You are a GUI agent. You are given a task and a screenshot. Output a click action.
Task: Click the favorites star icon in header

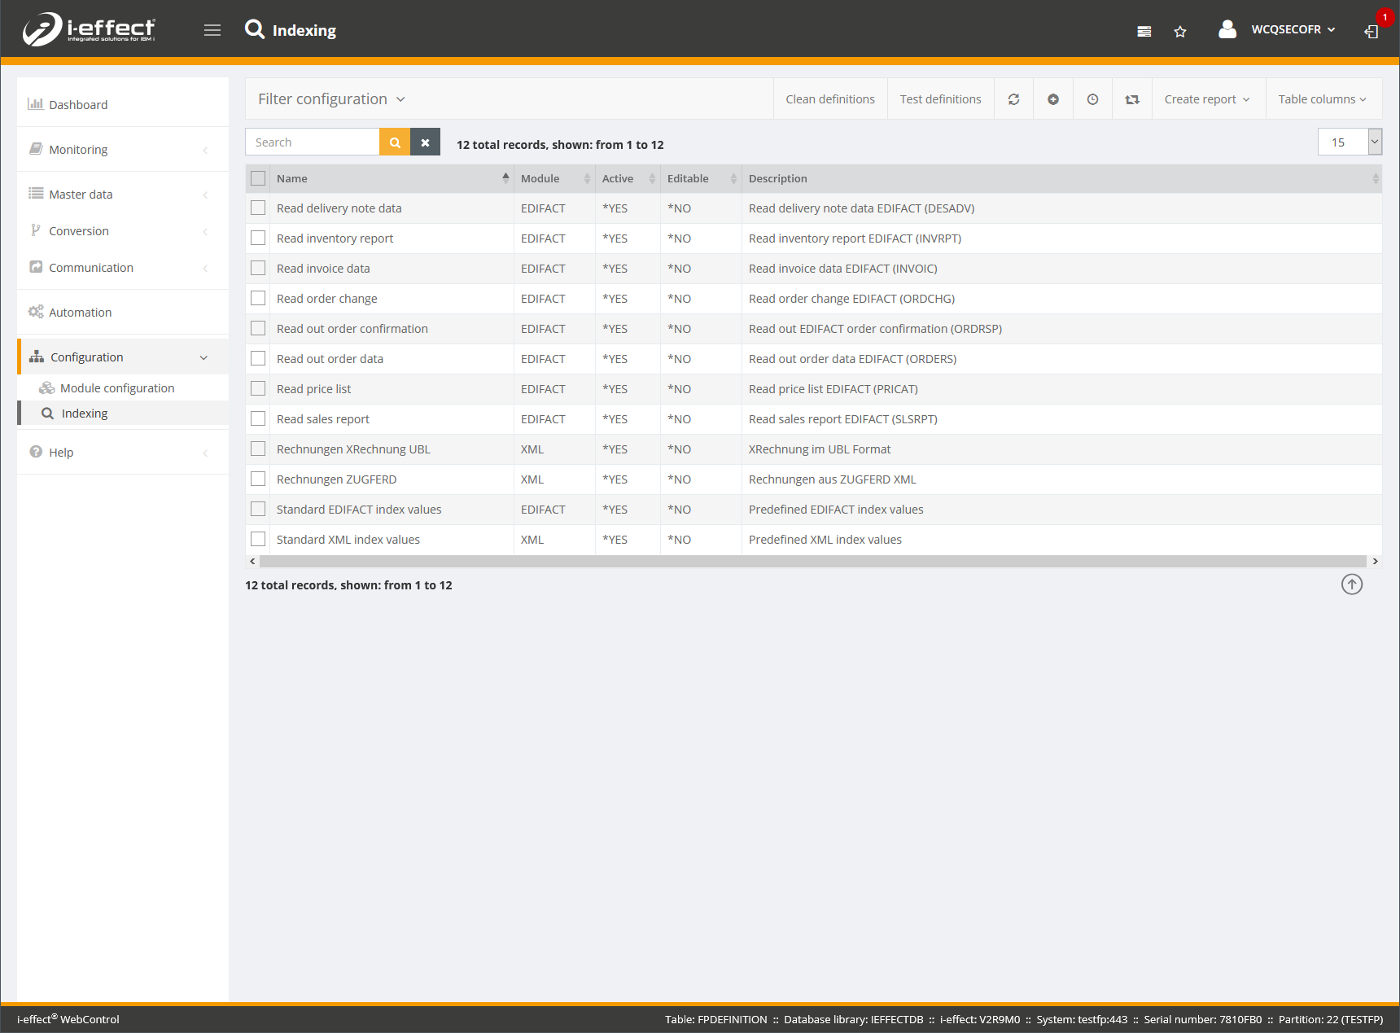(1180, 32)
